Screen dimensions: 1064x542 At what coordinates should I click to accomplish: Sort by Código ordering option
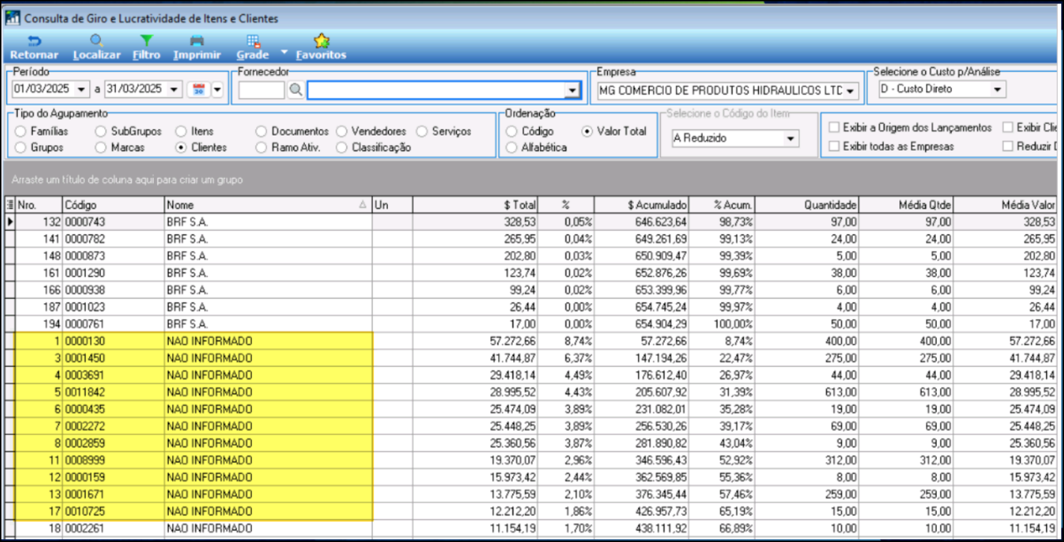(x=530, y=131)
